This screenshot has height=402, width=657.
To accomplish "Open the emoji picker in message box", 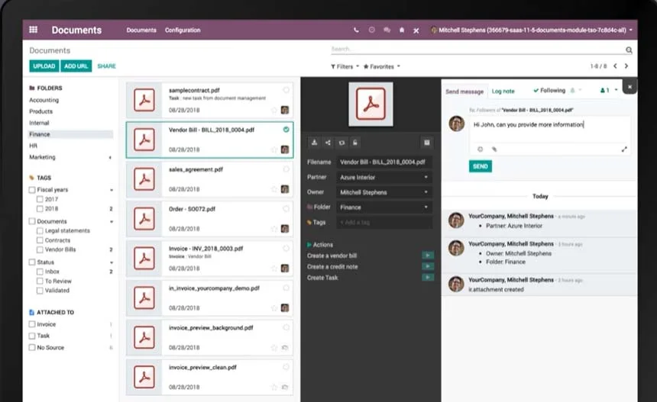I will (x=480, y=150).
